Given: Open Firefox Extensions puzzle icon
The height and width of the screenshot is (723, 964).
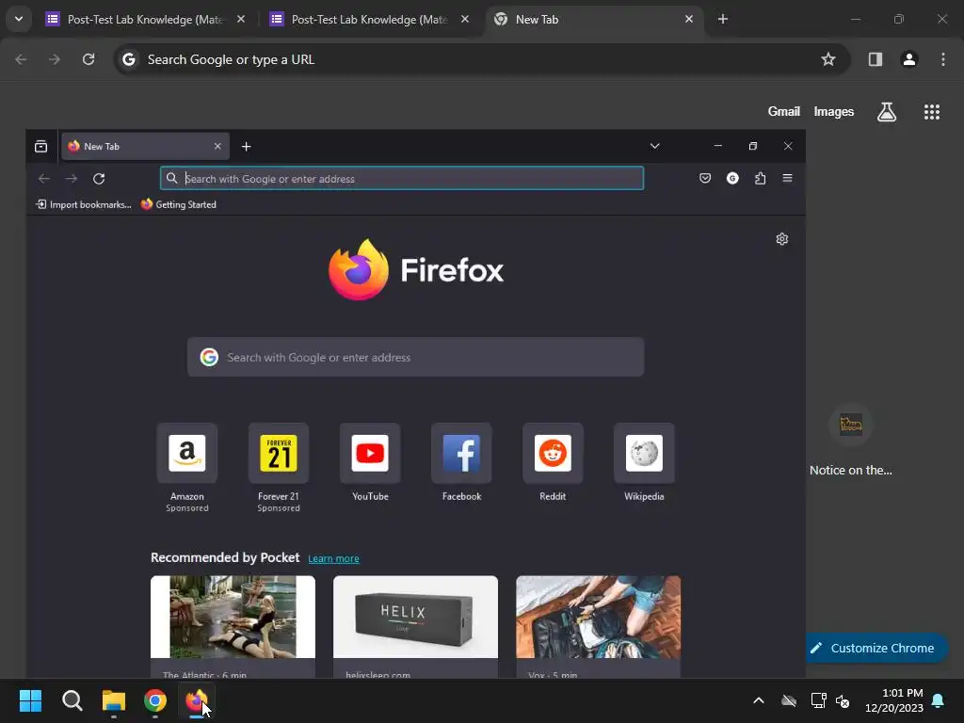Looking at the screenshot, I should pyautogui.click(x=760, y=178).
